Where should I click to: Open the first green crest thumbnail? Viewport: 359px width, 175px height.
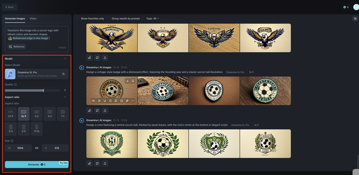coord(112,144)
